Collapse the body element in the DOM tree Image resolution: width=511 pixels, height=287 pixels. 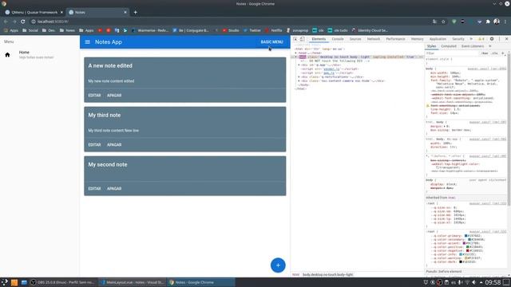pos(296,57)
